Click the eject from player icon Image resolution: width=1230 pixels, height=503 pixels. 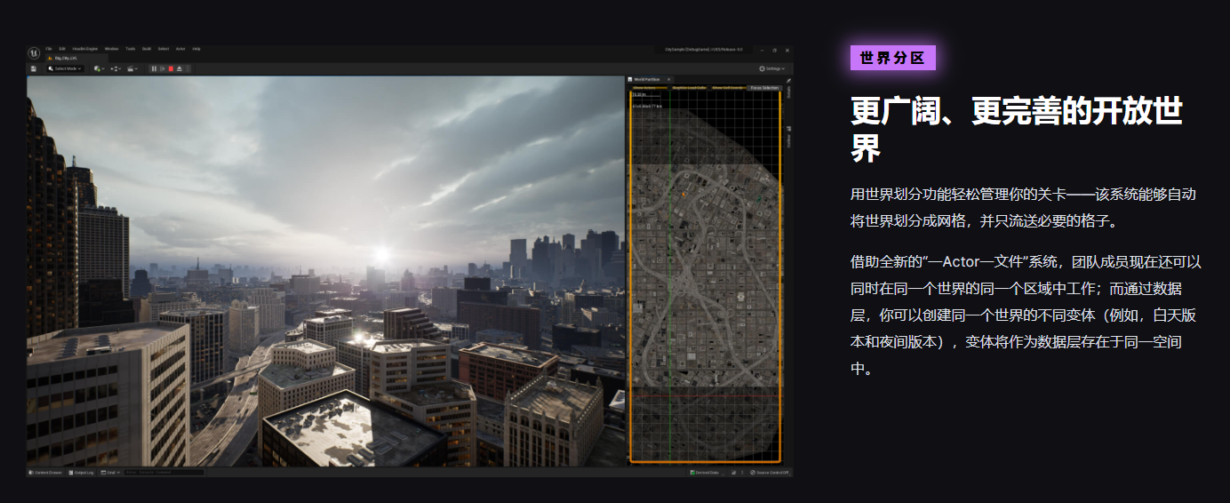pos(180,68)
